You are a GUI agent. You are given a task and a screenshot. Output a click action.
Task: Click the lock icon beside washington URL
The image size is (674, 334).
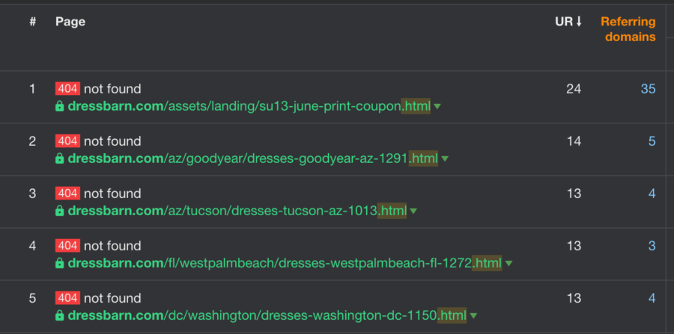point(60,315)
